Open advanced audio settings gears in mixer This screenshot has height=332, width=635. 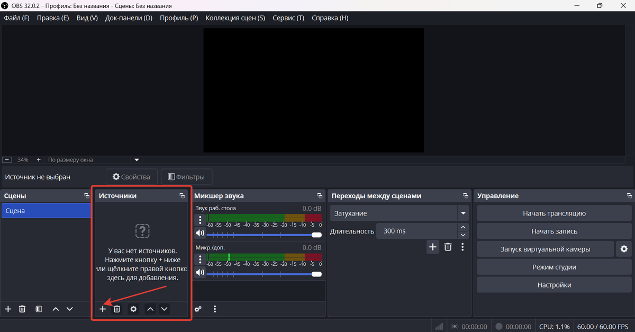click(198, 309)
